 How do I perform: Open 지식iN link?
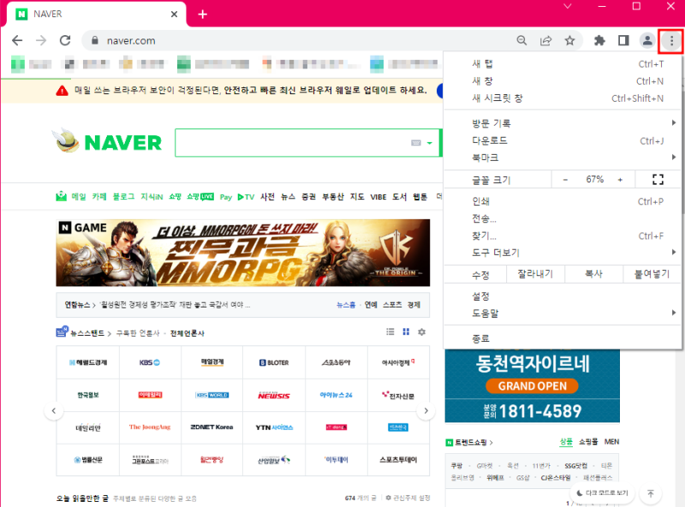[152, 197]
